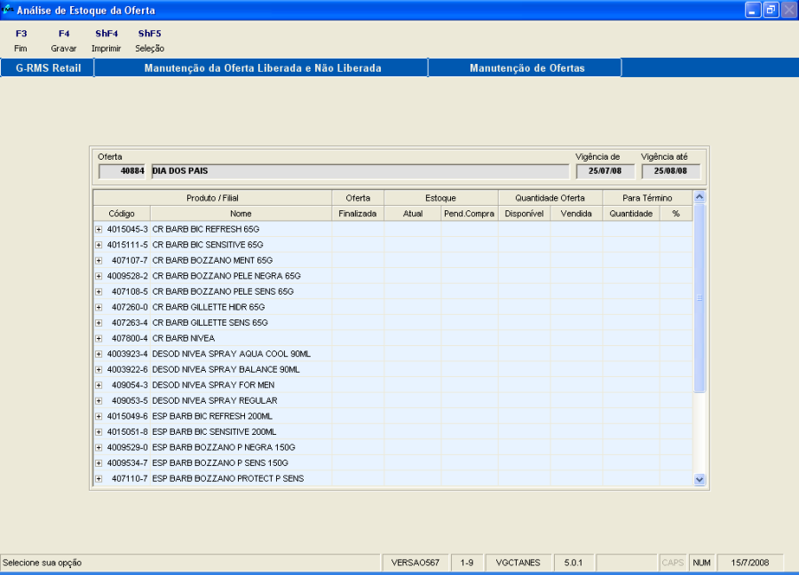Screen dimensions: 799x575
Task: Click the application icon in the title bar
Action: point(8,9)
